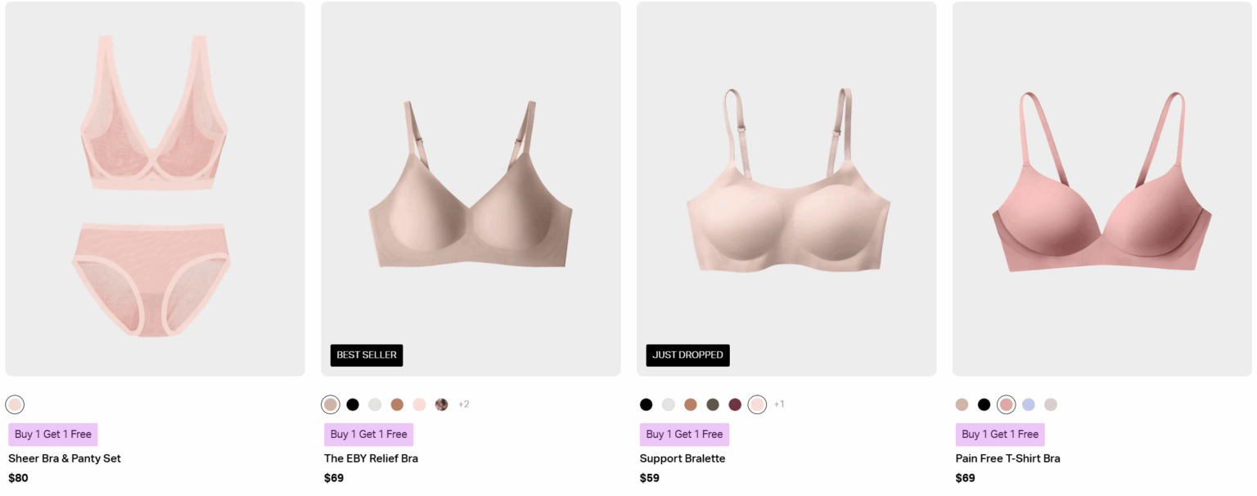Viewport: 1257px width, 496px height.
Task: Choose the floral patterned swatch for EBY Relief Bra
Action: [x=442, y=404]
